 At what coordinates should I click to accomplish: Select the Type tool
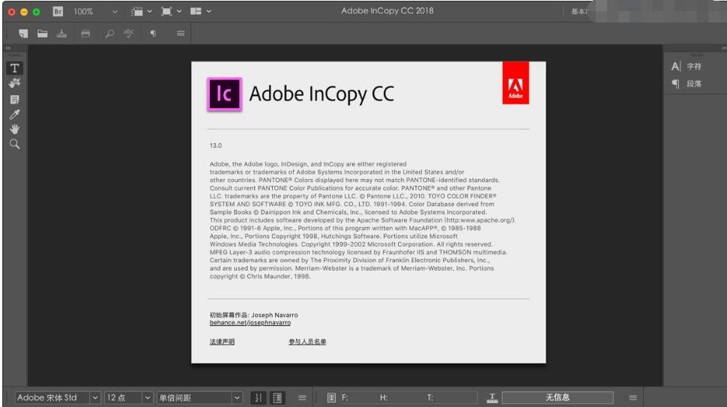[14, 68]
